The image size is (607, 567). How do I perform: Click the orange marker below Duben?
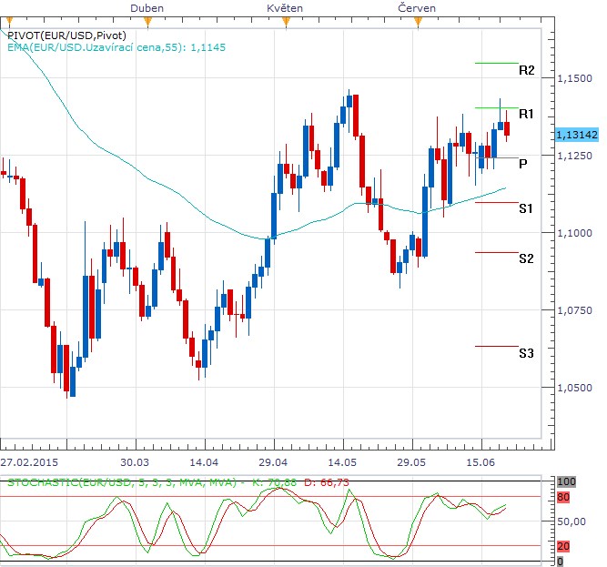point(147,23)
